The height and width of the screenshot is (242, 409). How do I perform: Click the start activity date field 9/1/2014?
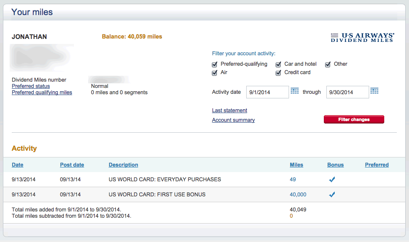pos(268,92)
